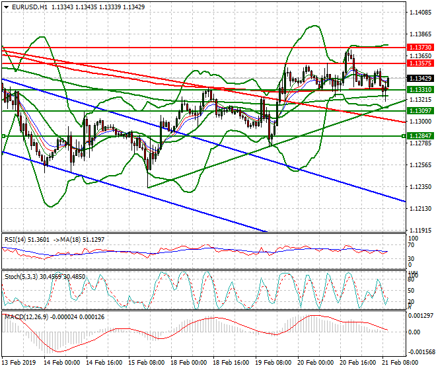Screen dimensions: 436x370
Task: Click the 13 Feb 2019 date label
Action: pos(19,363)
